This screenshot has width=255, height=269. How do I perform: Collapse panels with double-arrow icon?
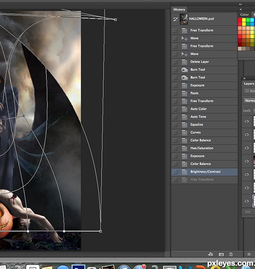pos(241,4)
